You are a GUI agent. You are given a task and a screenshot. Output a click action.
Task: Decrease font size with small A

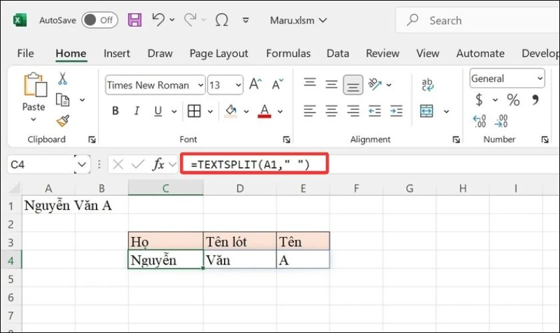[x=277, y=84]
